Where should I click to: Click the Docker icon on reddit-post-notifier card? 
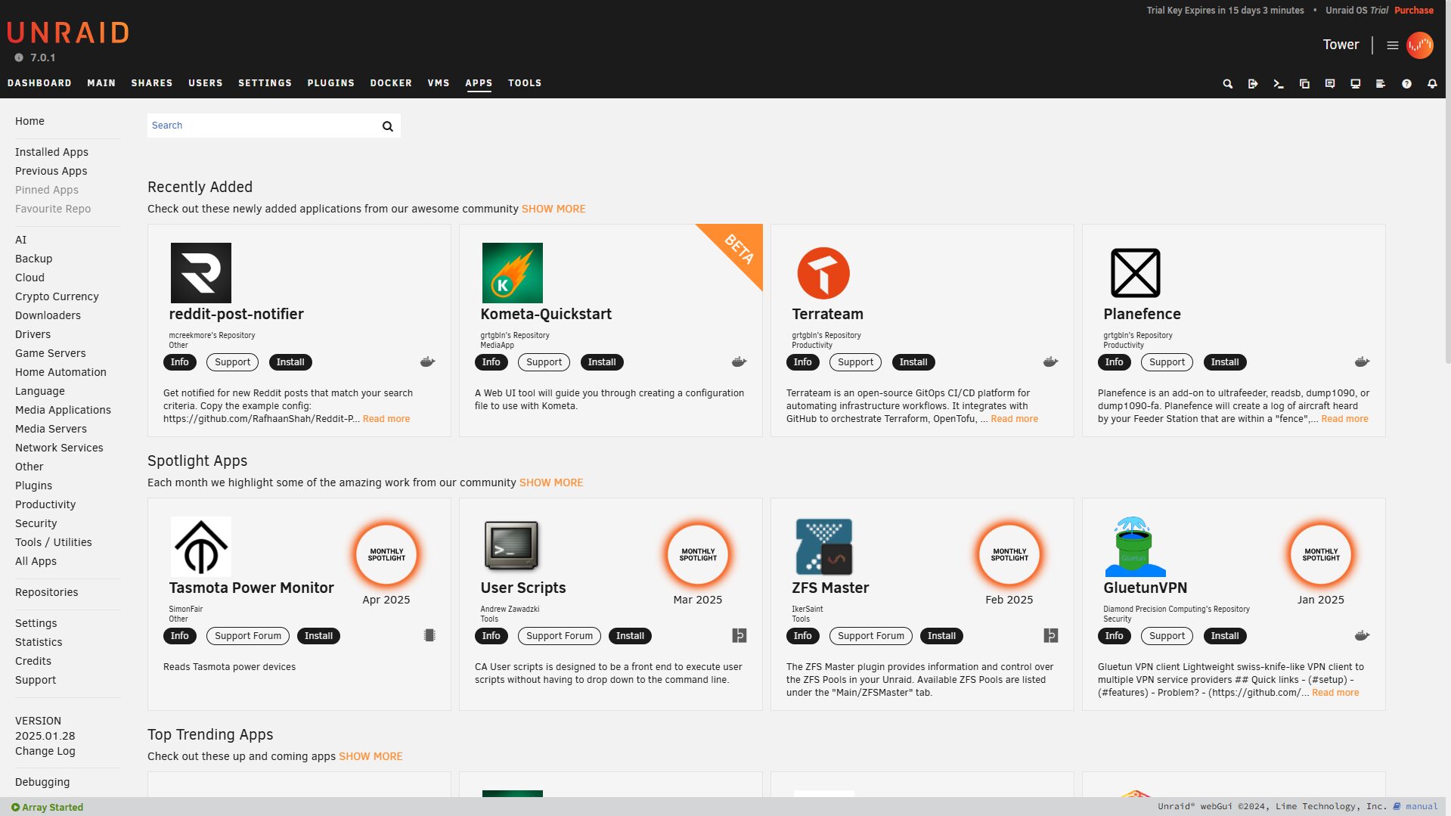click(428, 362)
